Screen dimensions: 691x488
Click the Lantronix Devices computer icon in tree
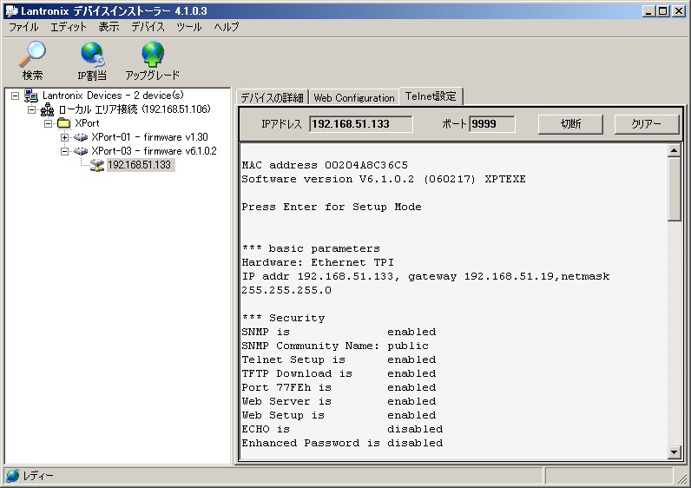click(x=31, y=96)
